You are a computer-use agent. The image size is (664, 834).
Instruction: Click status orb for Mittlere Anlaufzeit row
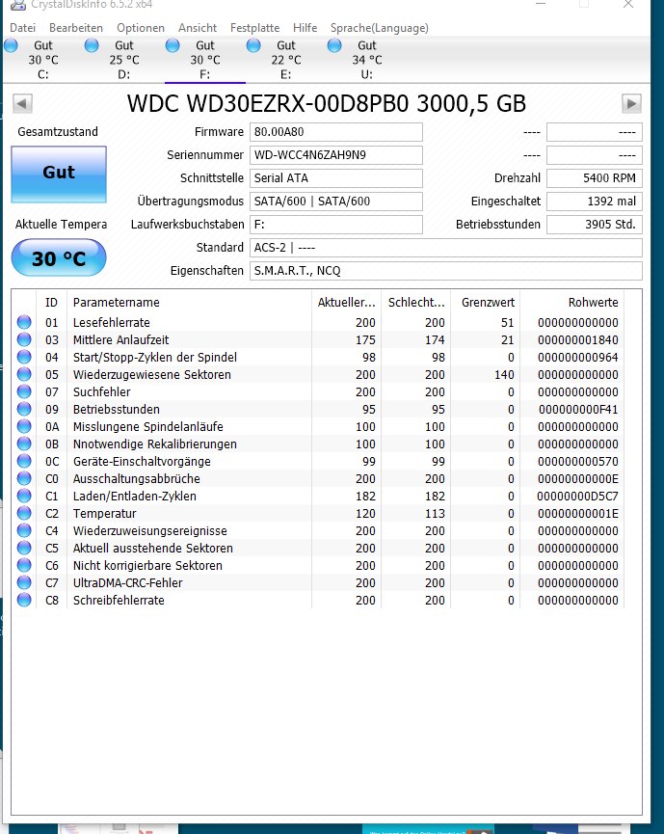coord(24,339)
